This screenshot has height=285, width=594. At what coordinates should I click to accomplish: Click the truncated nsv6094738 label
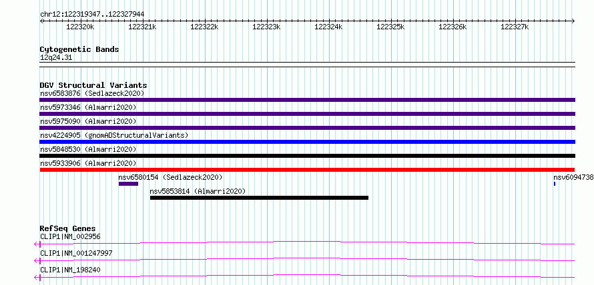point(573,177)
